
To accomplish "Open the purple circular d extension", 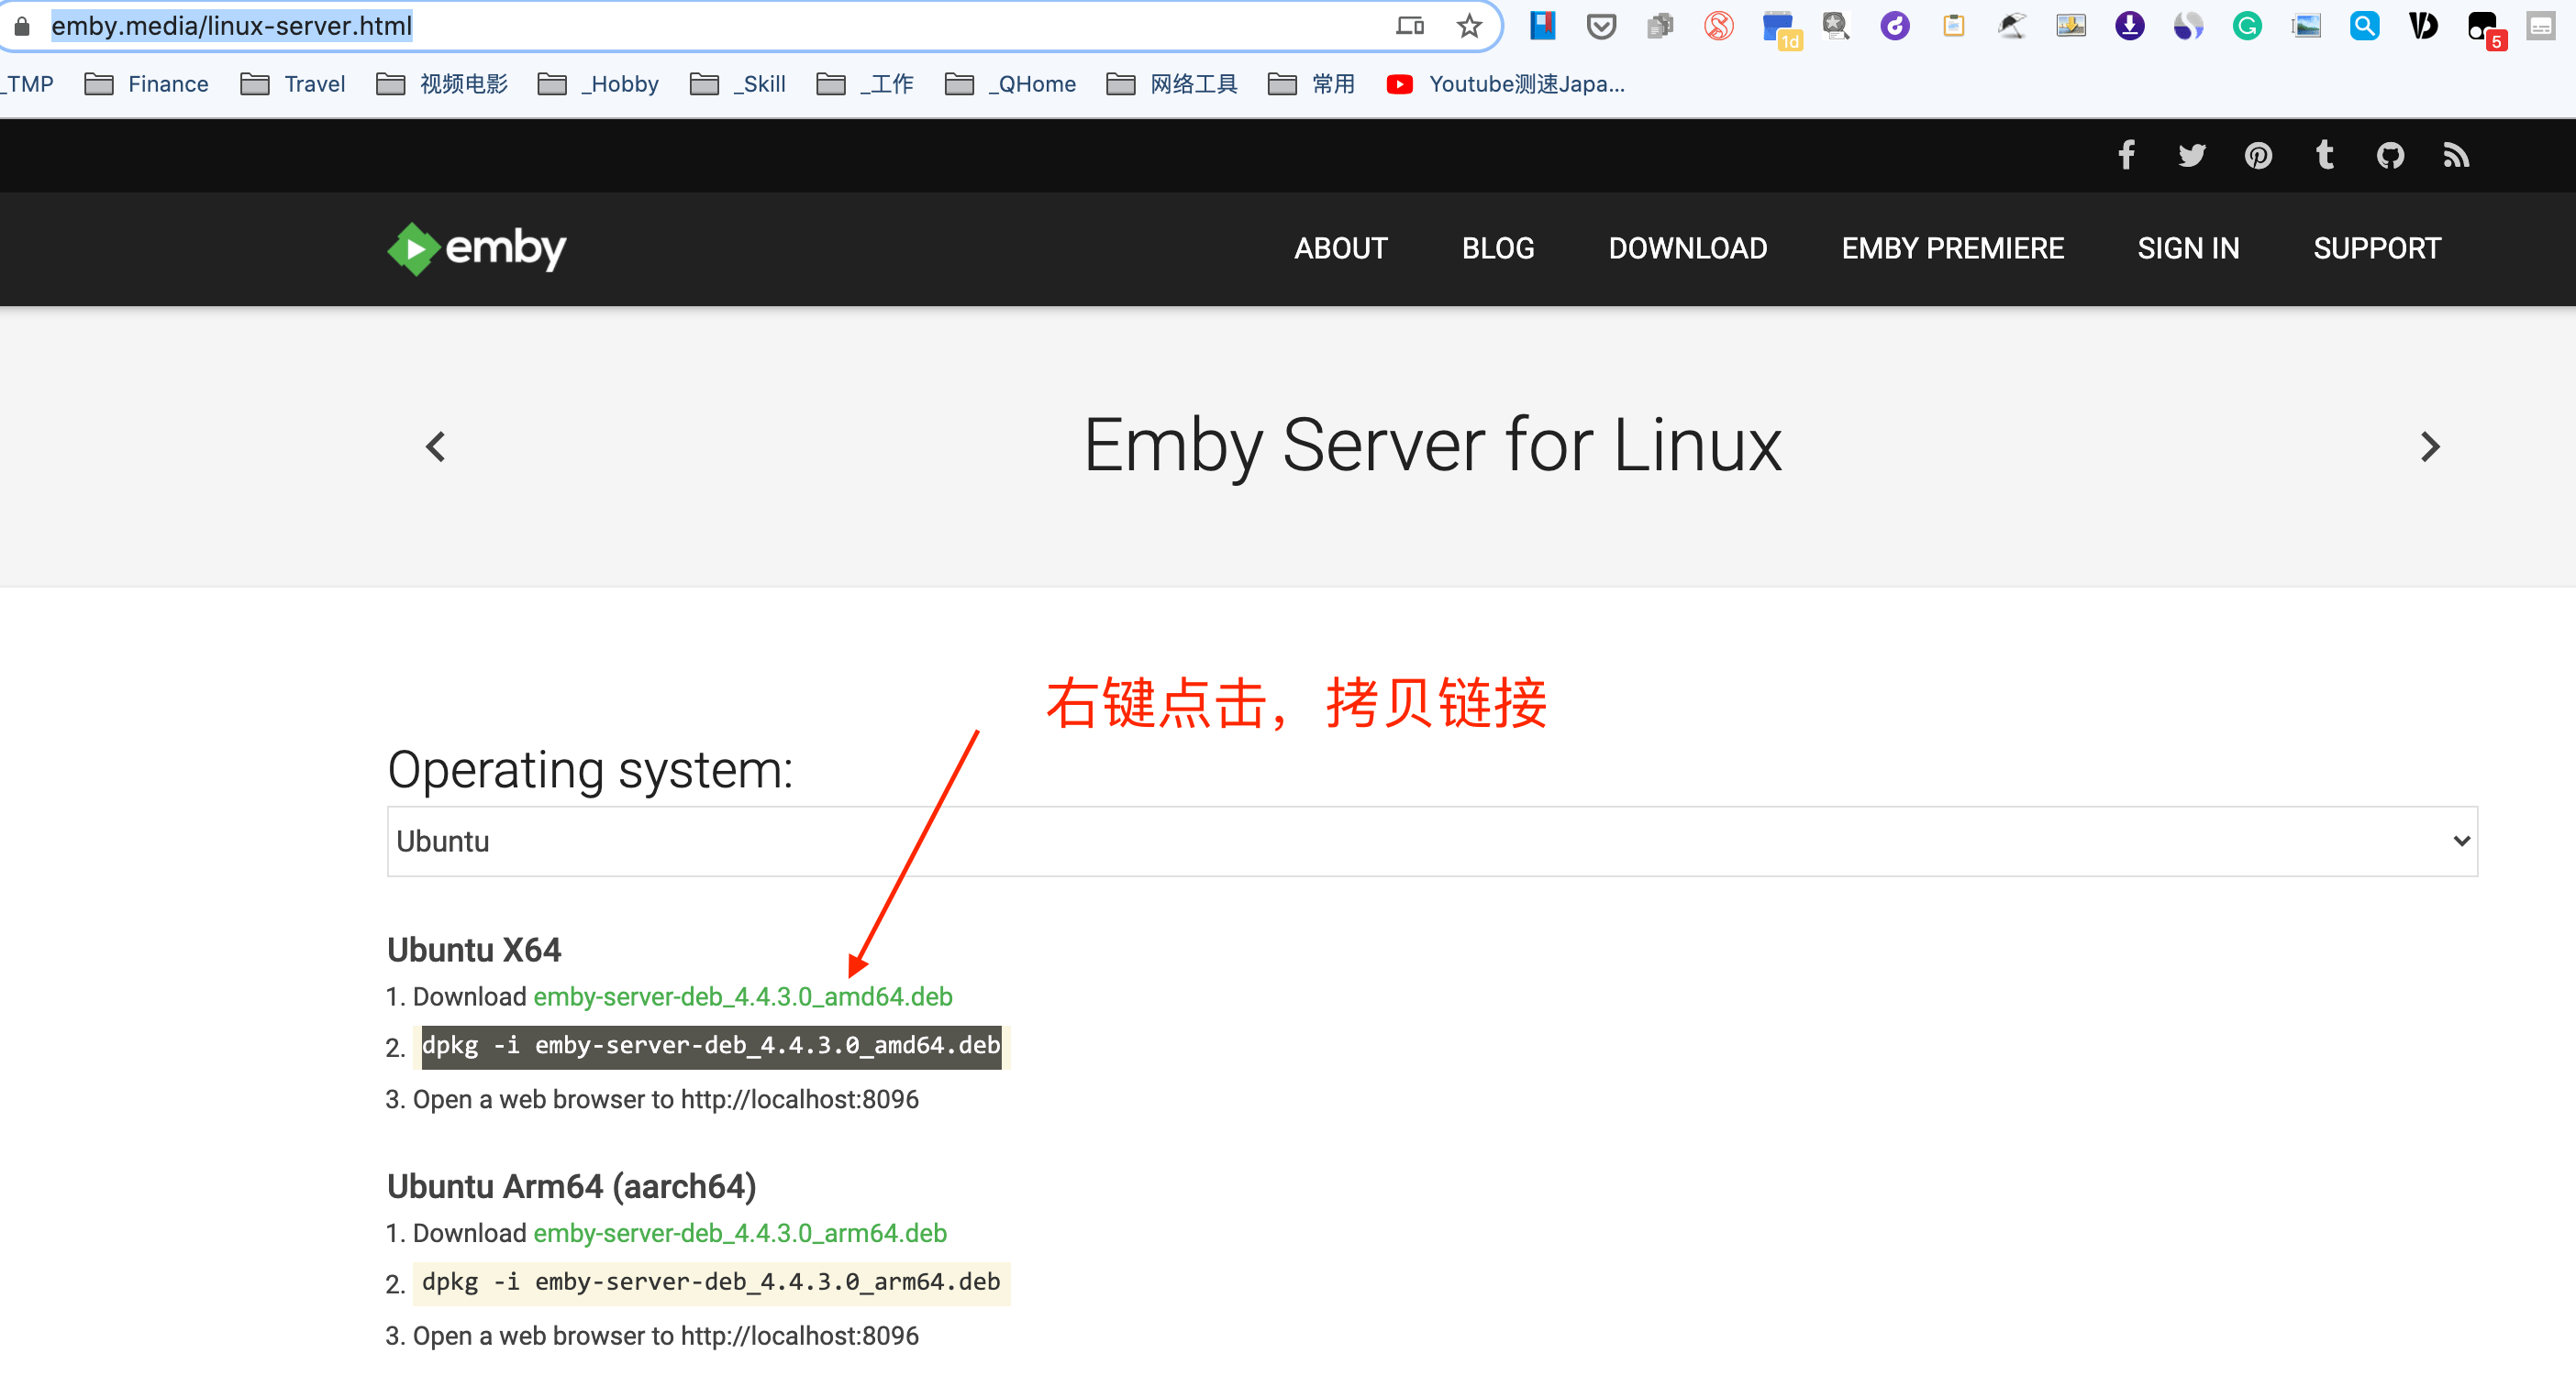I will (1895, 26).
